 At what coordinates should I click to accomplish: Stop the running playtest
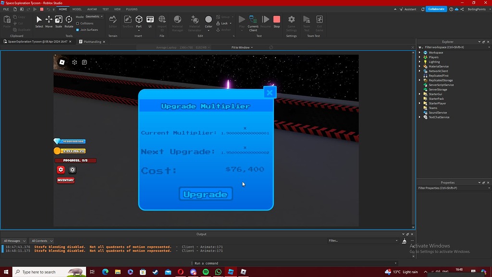(x=277, y=20)
